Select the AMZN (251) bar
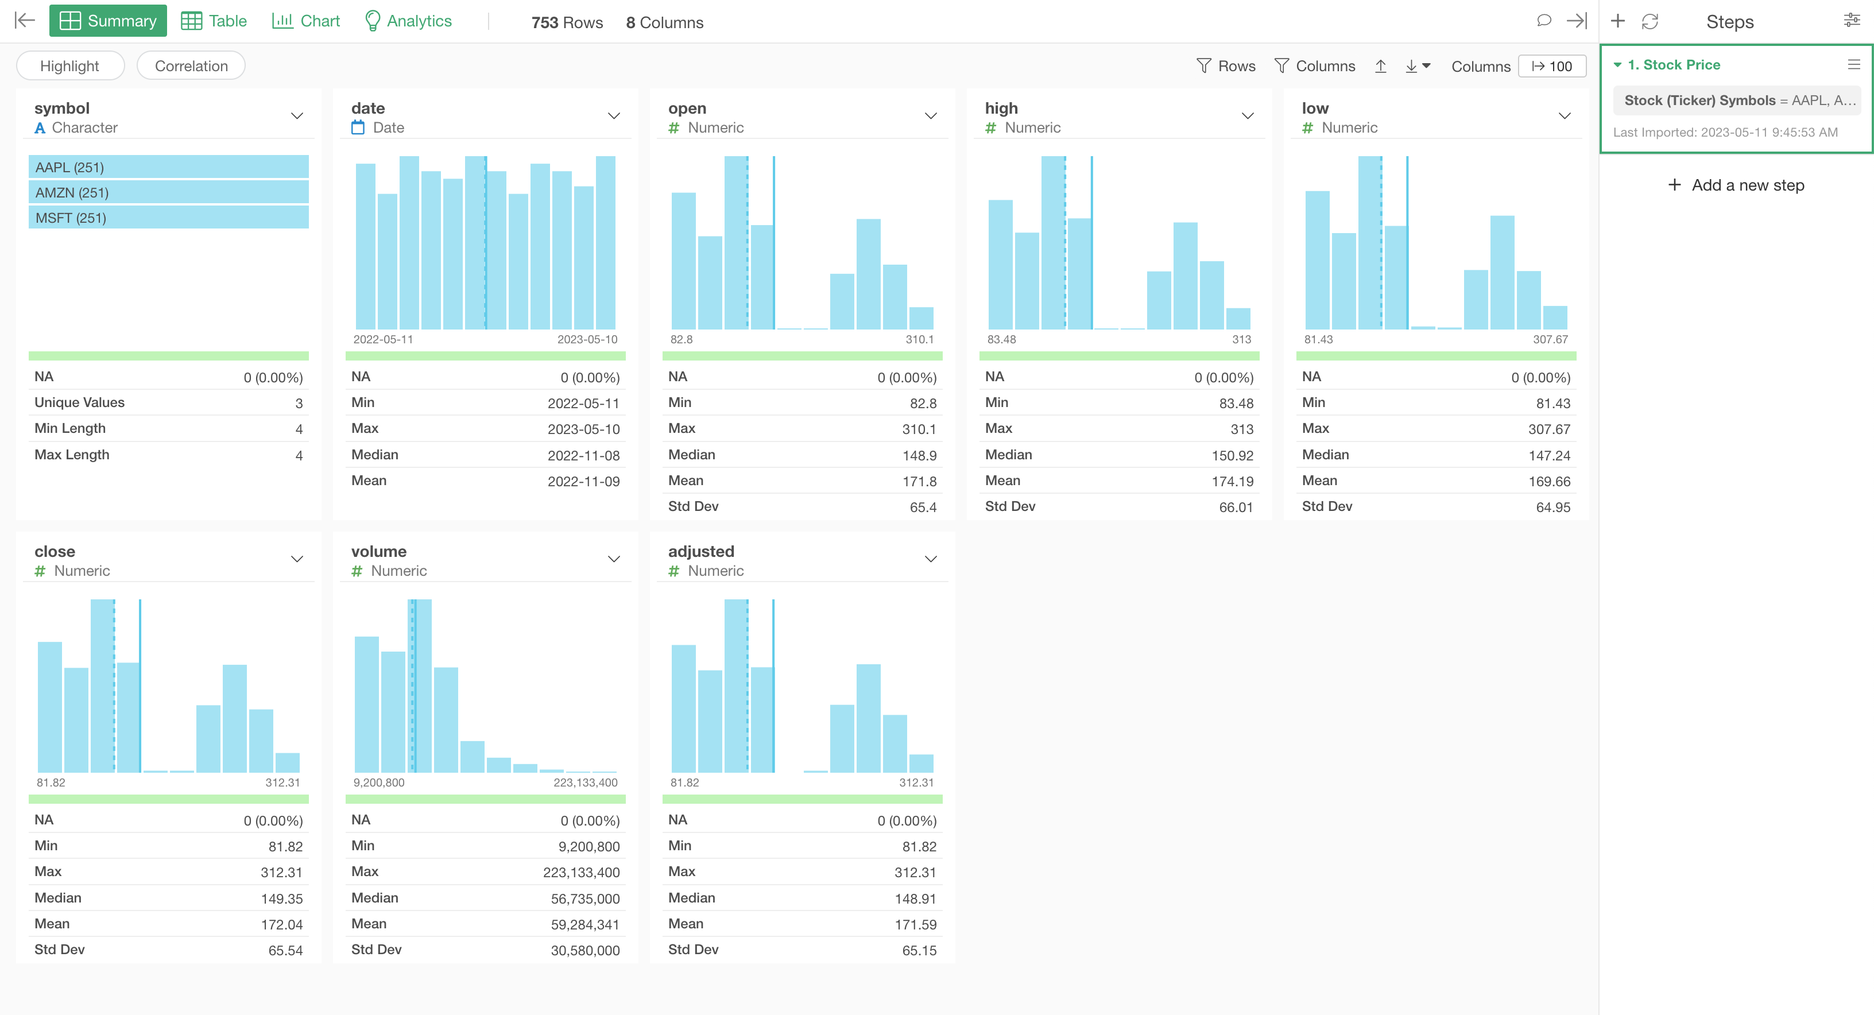Screen dimensions: 1874x1015 (169, 192)
